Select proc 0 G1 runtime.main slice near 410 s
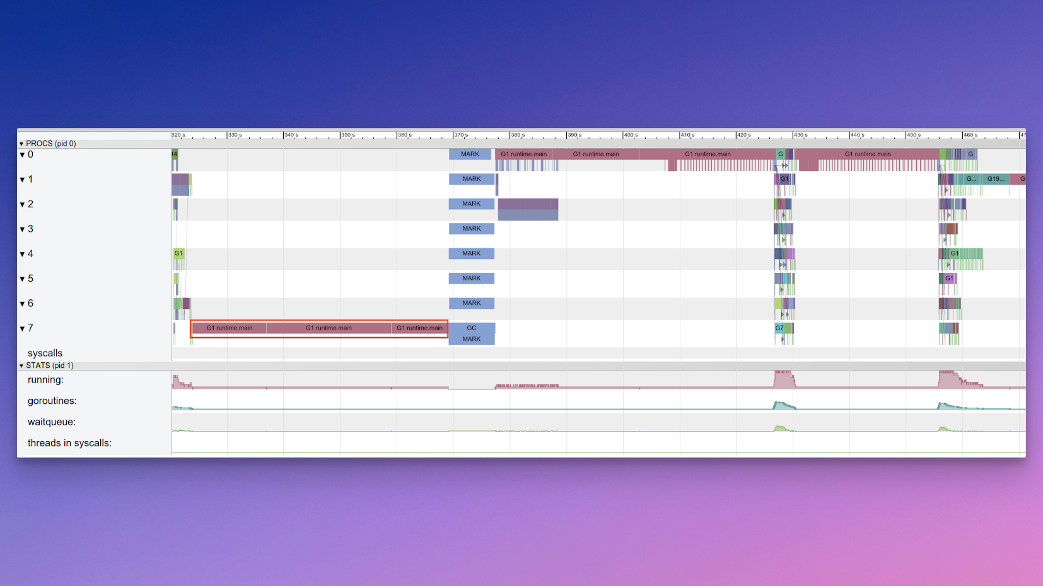Image resolution: width=1043 pixels, height=586 pixels. pos(708,154)
